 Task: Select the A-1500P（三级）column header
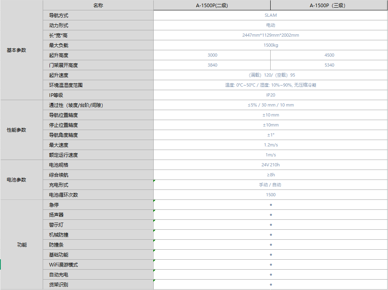(x=329, y=5)
